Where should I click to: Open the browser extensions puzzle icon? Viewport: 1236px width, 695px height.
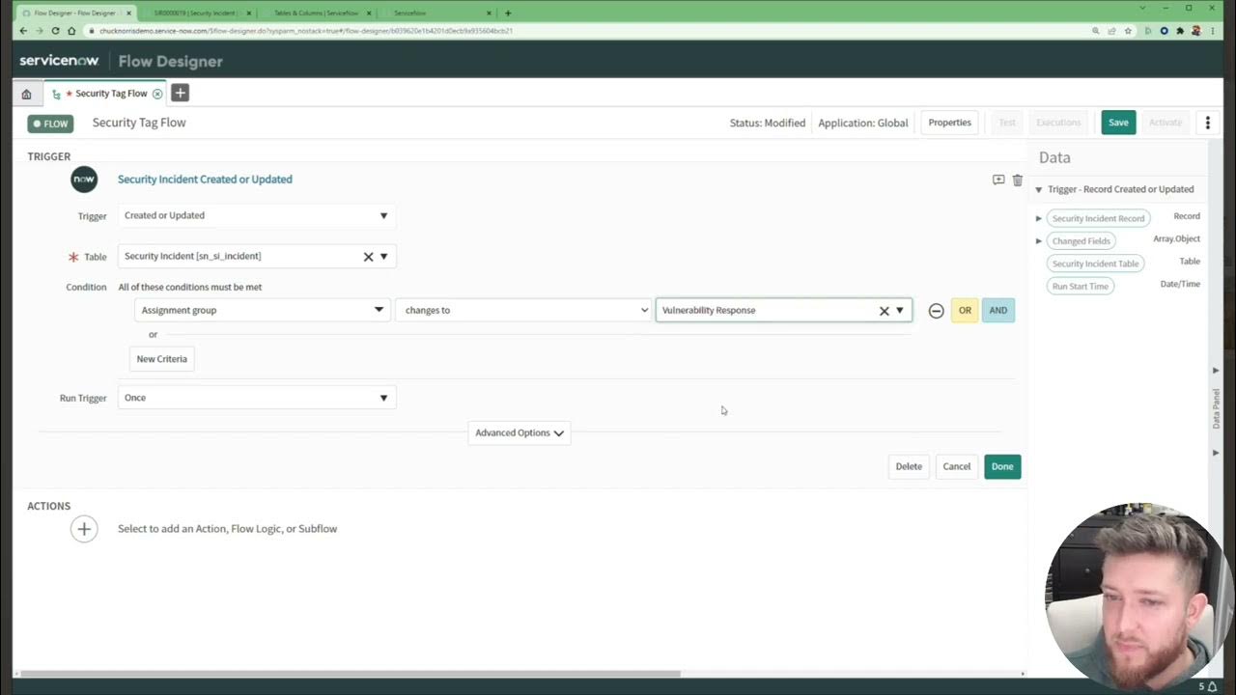click(1180, 31)
